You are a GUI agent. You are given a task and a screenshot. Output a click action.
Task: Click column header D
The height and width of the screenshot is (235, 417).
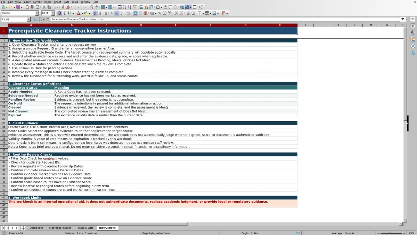click(x=141, y=25)
